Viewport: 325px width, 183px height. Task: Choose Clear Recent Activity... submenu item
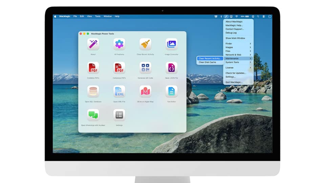click(x=210, y=59)
